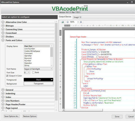Click Display Items list scrollbar up arrow
135x121 pixels.
pyautogui.click(x=51, y=46)
